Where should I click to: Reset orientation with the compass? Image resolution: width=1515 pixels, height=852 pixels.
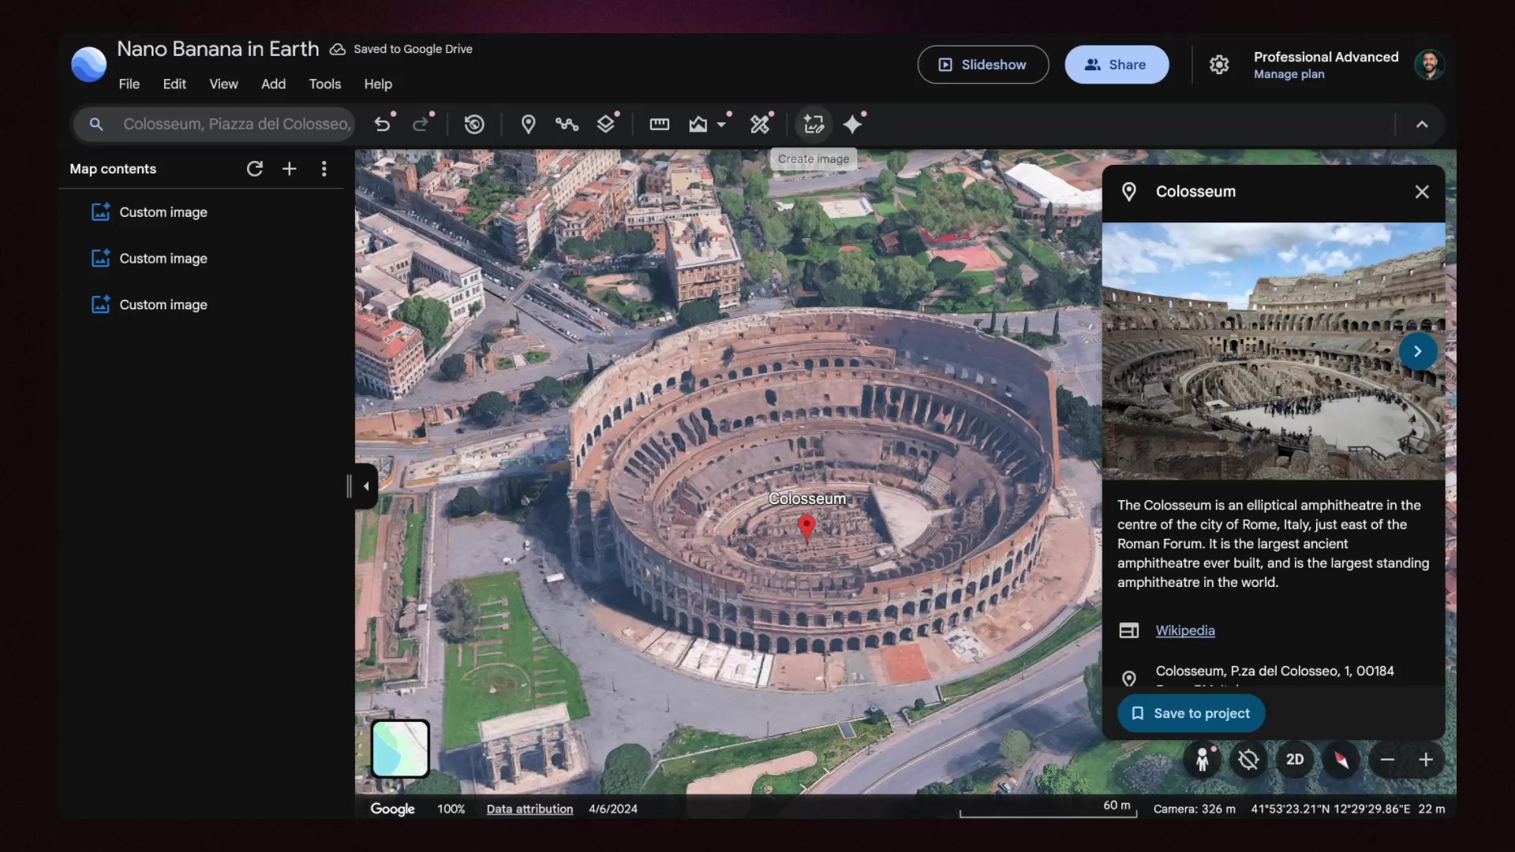coord(1341,760)
